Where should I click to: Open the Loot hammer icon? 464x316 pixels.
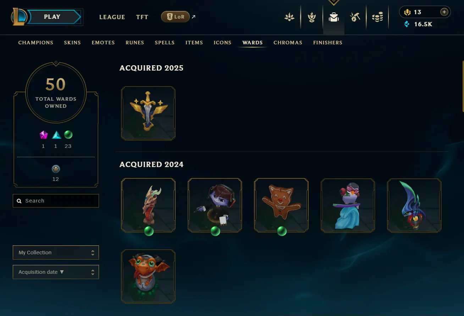click(x=355, y=17)
